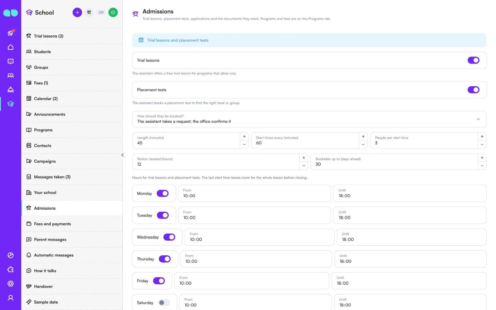Click the School graduation cap header icon
Viewport: 496px width, 310px height.
coord(29,12)
